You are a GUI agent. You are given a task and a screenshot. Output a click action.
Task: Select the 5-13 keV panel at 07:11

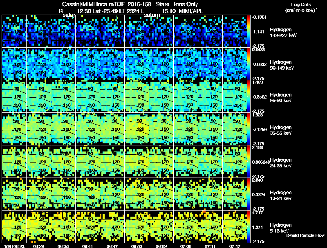(x=210, y=226)
